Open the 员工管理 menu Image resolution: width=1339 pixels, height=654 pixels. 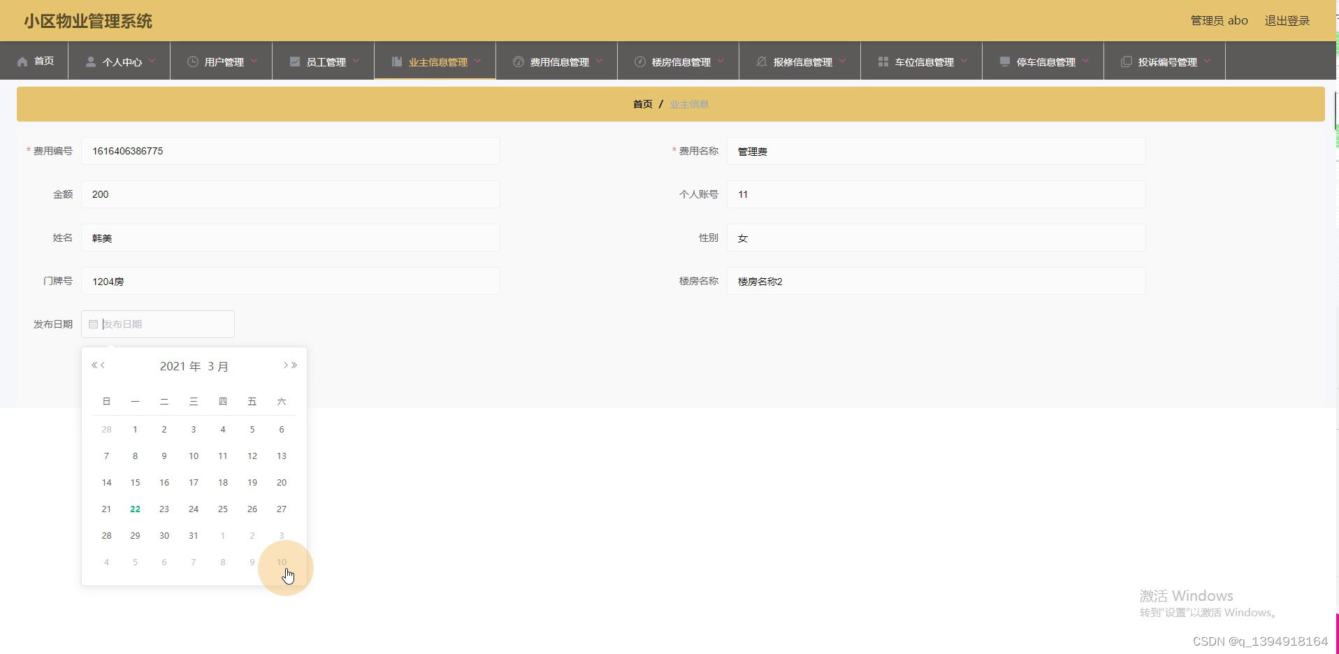(x=324, y=61)
